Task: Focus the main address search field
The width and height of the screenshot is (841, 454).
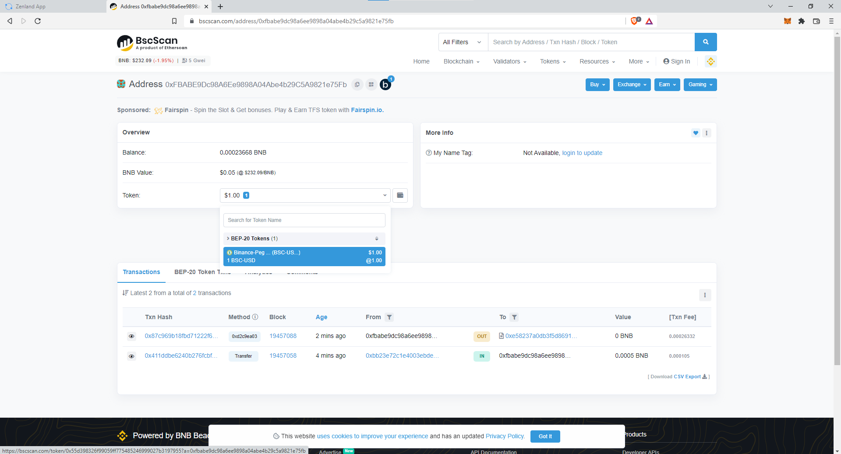Action: (591, 42)
